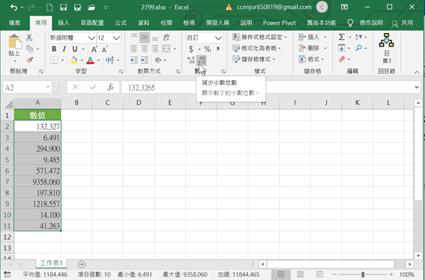This screenshot has width=425, height=280.
Task: Click the 插入 cells button
Action: (x=313, y=37)
